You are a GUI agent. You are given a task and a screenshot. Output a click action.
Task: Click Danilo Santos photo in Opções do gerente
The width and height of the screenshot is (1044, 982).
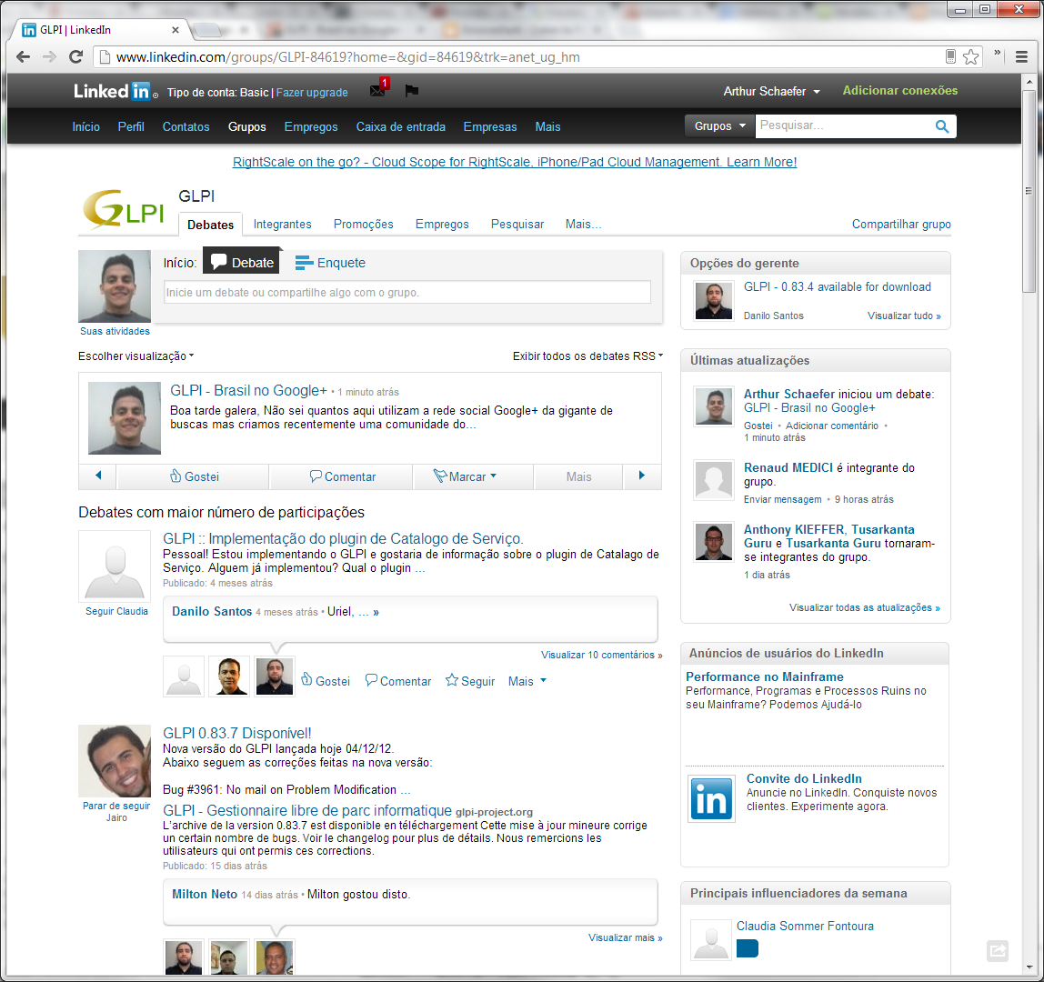coord(714,300)
